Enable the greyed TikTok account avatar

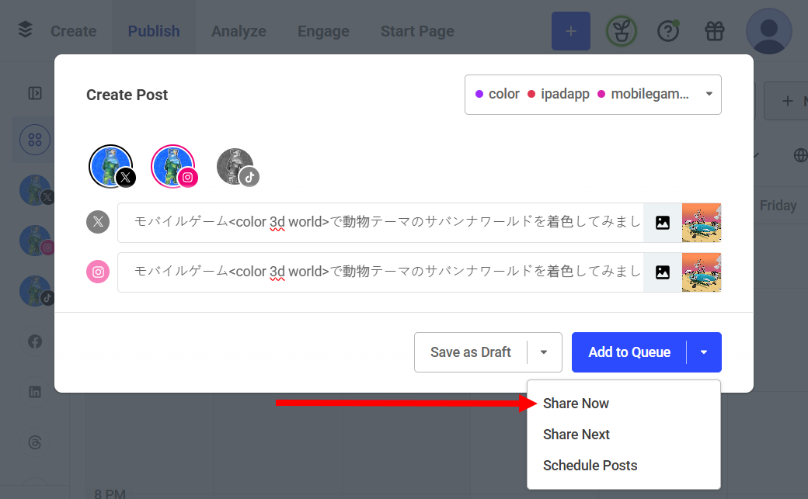coord(236,167)
